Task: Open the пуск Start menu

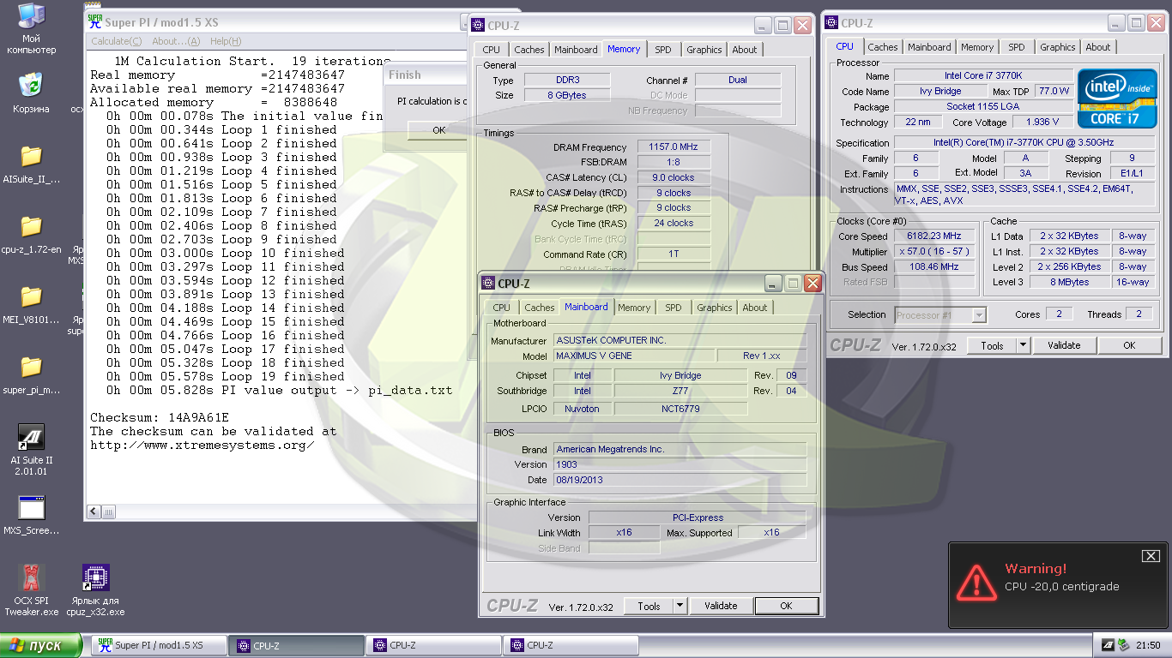Action: [41, 645]
